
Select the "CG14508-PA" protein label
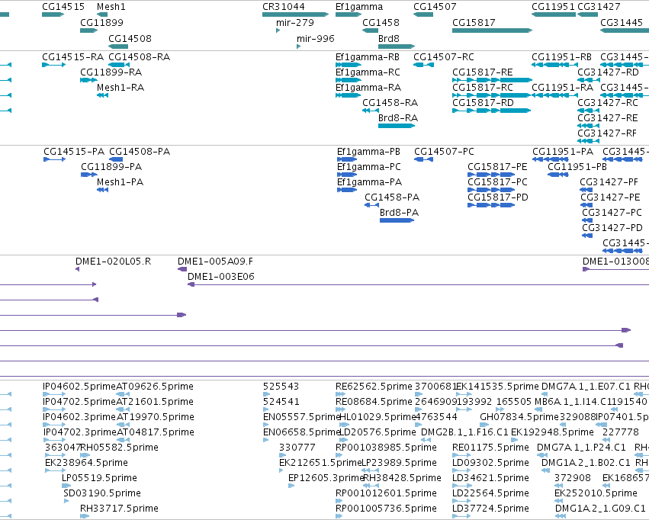[140, 152]
